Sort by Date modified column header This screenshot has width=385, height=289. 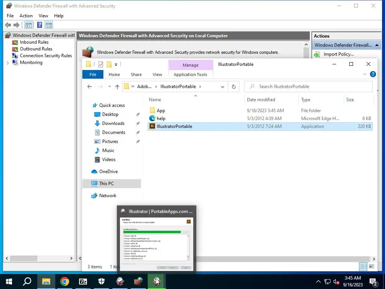[271, 99]
